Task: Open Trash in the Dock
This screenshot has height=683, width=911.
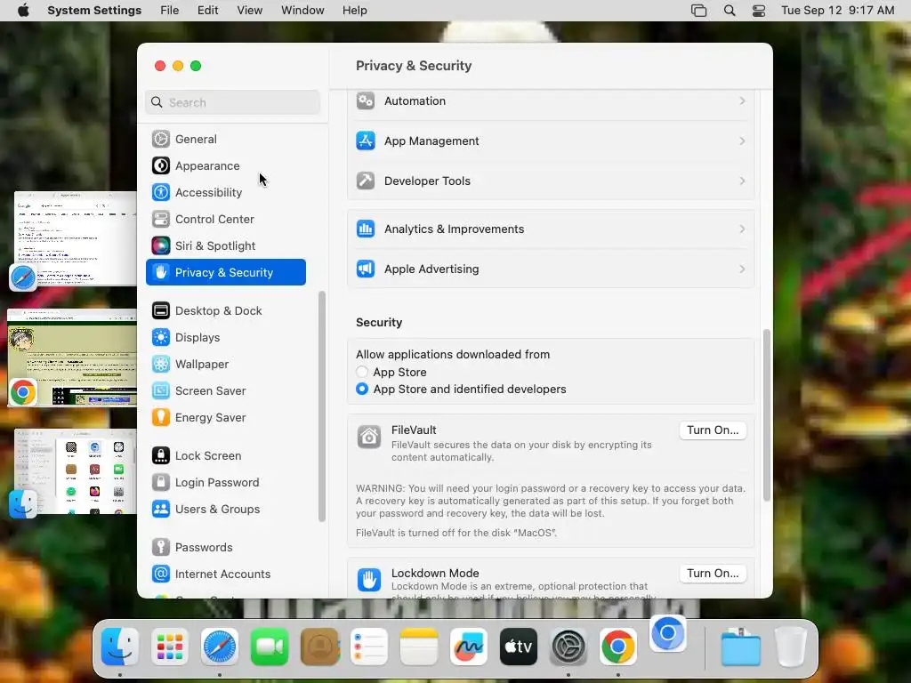Action: pos(791,647)
